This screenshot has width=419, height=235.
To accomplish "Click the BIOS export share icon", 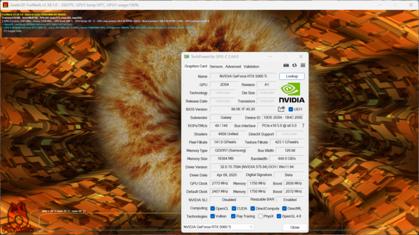I will pos(282,109).
